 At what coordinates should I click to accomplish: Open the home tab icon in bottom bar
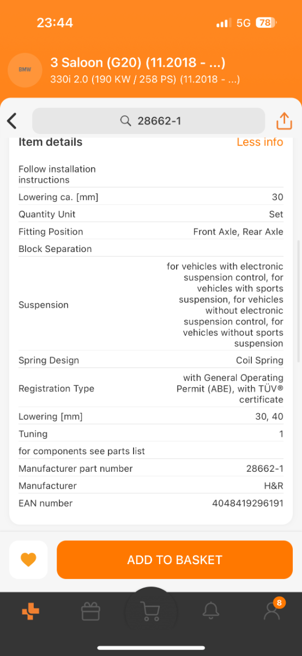point(31,611)
